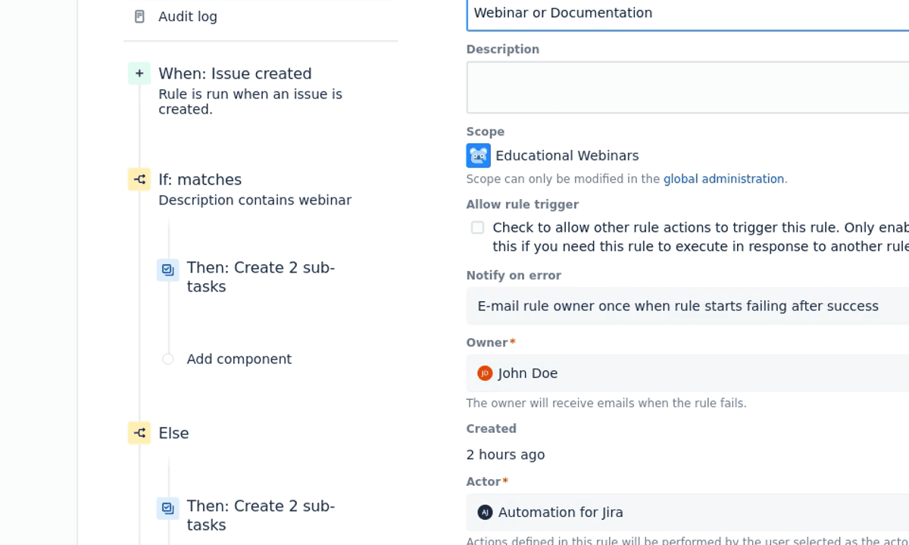Screen dimensions: 909x545
Task: Click the Description text area
Action: (688, 88)
